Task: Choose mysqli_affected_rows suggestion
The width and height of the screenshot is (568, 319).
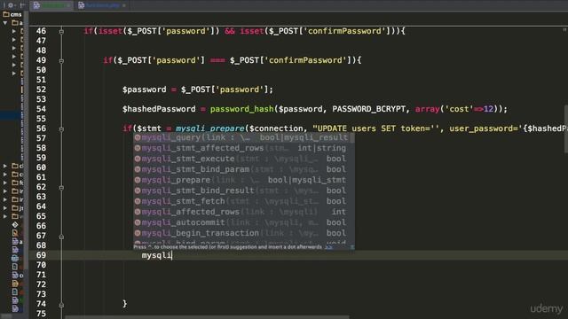Action: (241, 212)
